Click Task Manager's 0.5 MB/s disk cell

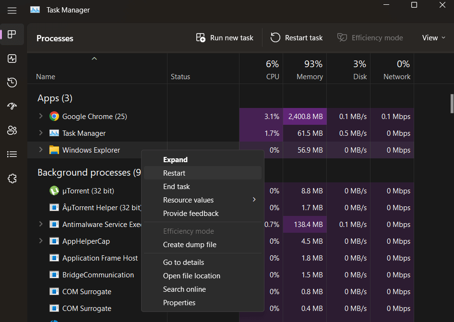pos(348,133)
